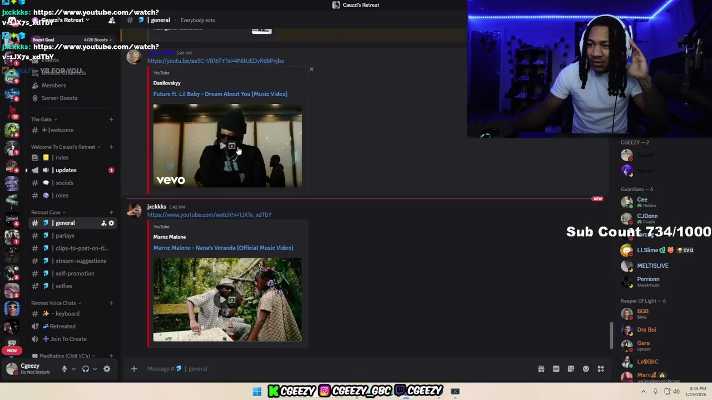Image resolution: width=712 pixels, height=400 pixels.
Task: Open Boost Goal progress bar
Action: (72, 40)
